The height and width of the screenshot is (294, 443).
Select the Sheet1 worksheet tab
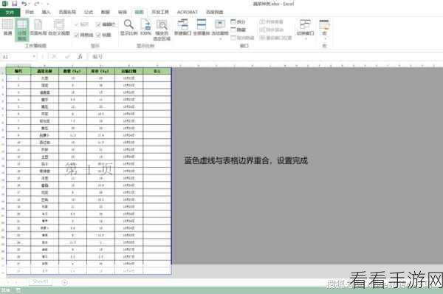pos(41,281)
